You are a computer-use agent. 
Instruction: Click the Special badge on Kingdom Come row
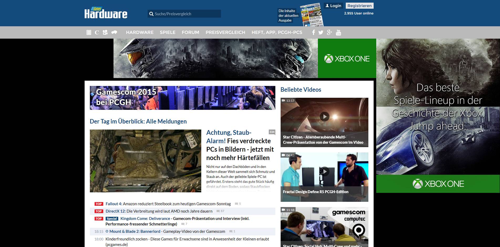(x=112, y=219)
